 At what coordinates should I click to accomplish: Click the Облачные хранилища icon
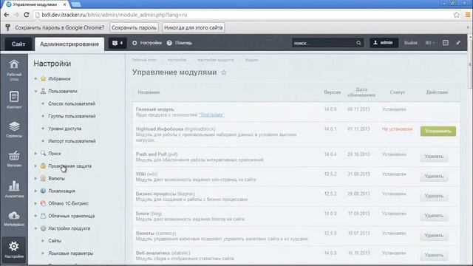[43, 216]
